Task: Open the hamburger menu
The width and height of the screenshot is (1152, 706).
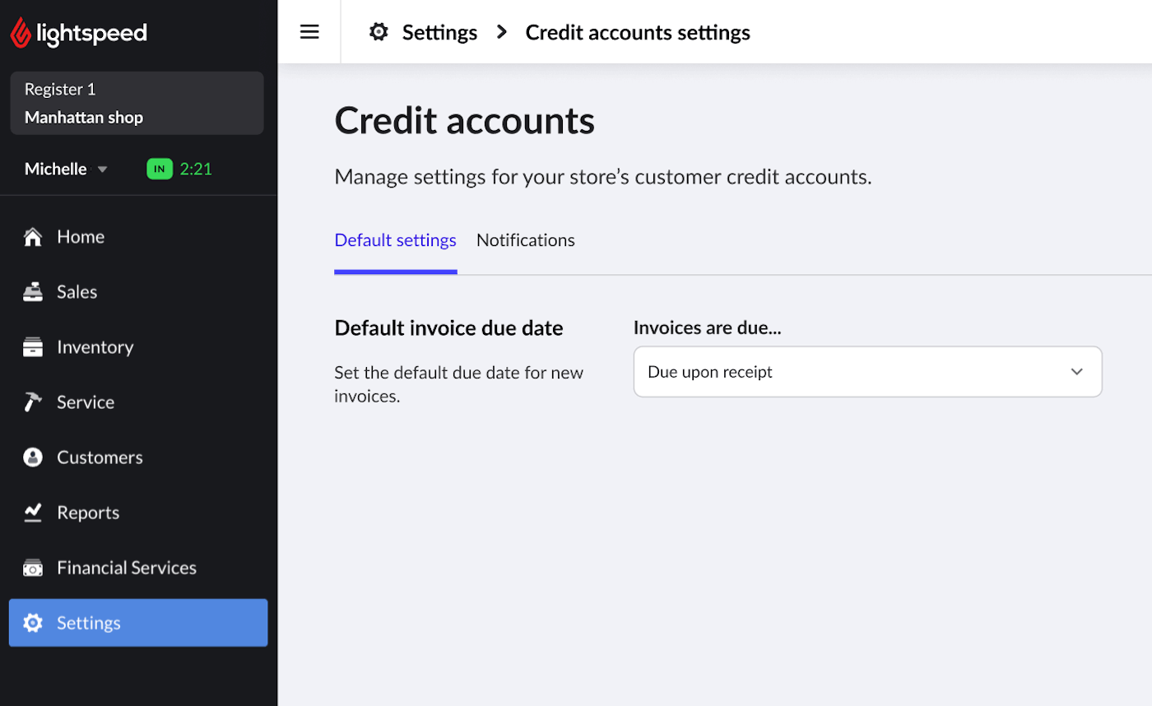Action: [x=309, y=31]
